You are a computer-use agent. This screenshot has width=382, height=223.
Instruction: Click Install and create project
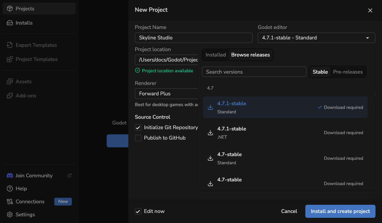[340, 211]
